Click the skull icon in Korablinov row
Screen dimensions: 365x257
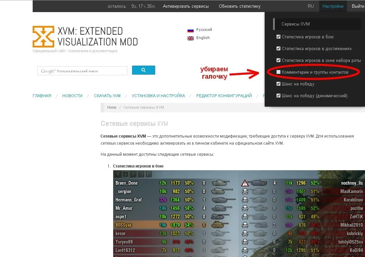[245, 200]
